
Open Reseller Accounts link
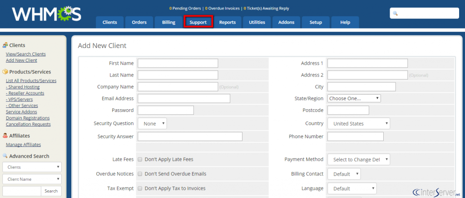coord(25,93)
